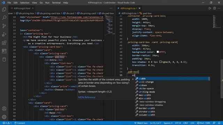This screenshot has height=125, width=223.
Task: Open the Edit menu
Action: [x=15, y=3]
